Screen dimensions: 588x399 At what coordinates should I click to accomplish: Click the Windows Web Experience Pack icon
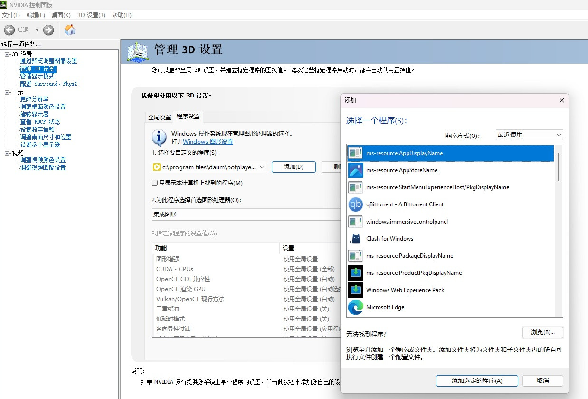[356, 290]
